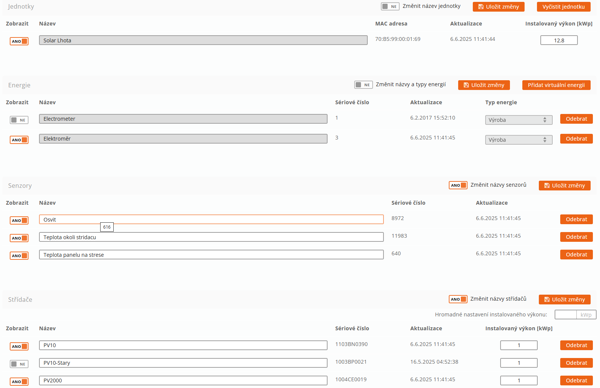Open energy type dropdown for Electrometer
Viewport: 600px width, 388px height.
pos(518,120)
